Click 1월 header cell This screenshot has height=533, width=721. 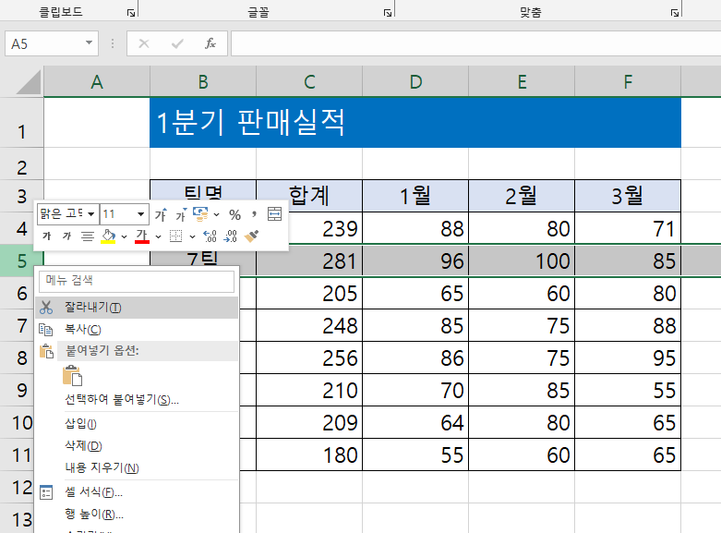[415, 196]
